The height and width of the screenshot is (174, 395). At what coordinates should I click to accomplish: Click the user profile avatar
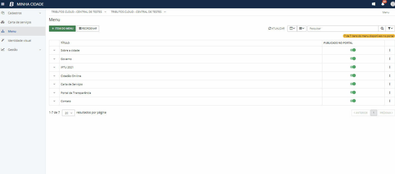392,4
